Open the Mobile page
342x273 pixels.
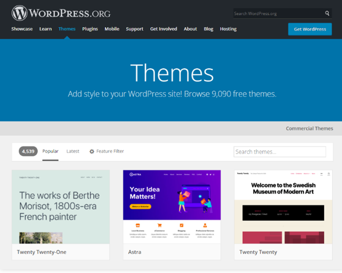tap(112, 29)
